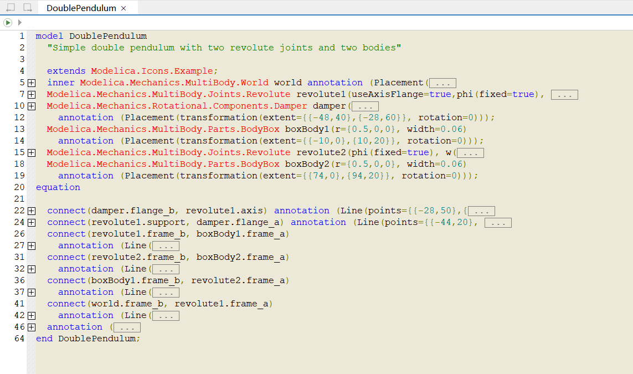Click the 'model' keyword on line 1
Screen dimensions: 633x374
[x=49, y=36]
